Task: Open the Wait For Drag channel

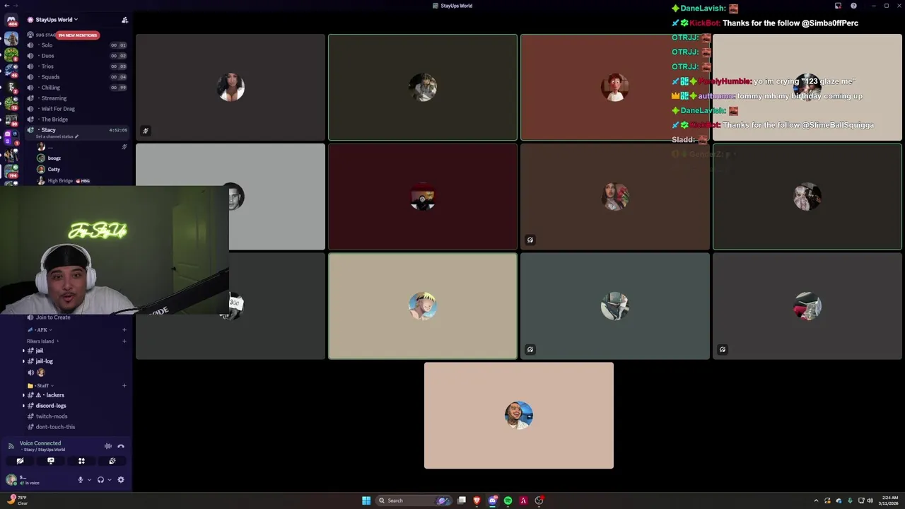Action: click(78, 109)
